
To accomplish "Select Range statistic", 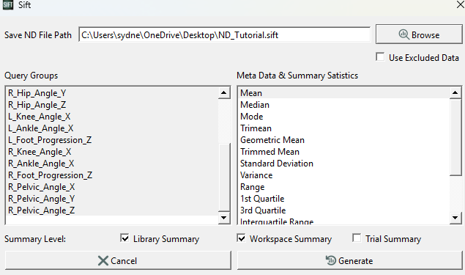I will click(x=344, y=187).
